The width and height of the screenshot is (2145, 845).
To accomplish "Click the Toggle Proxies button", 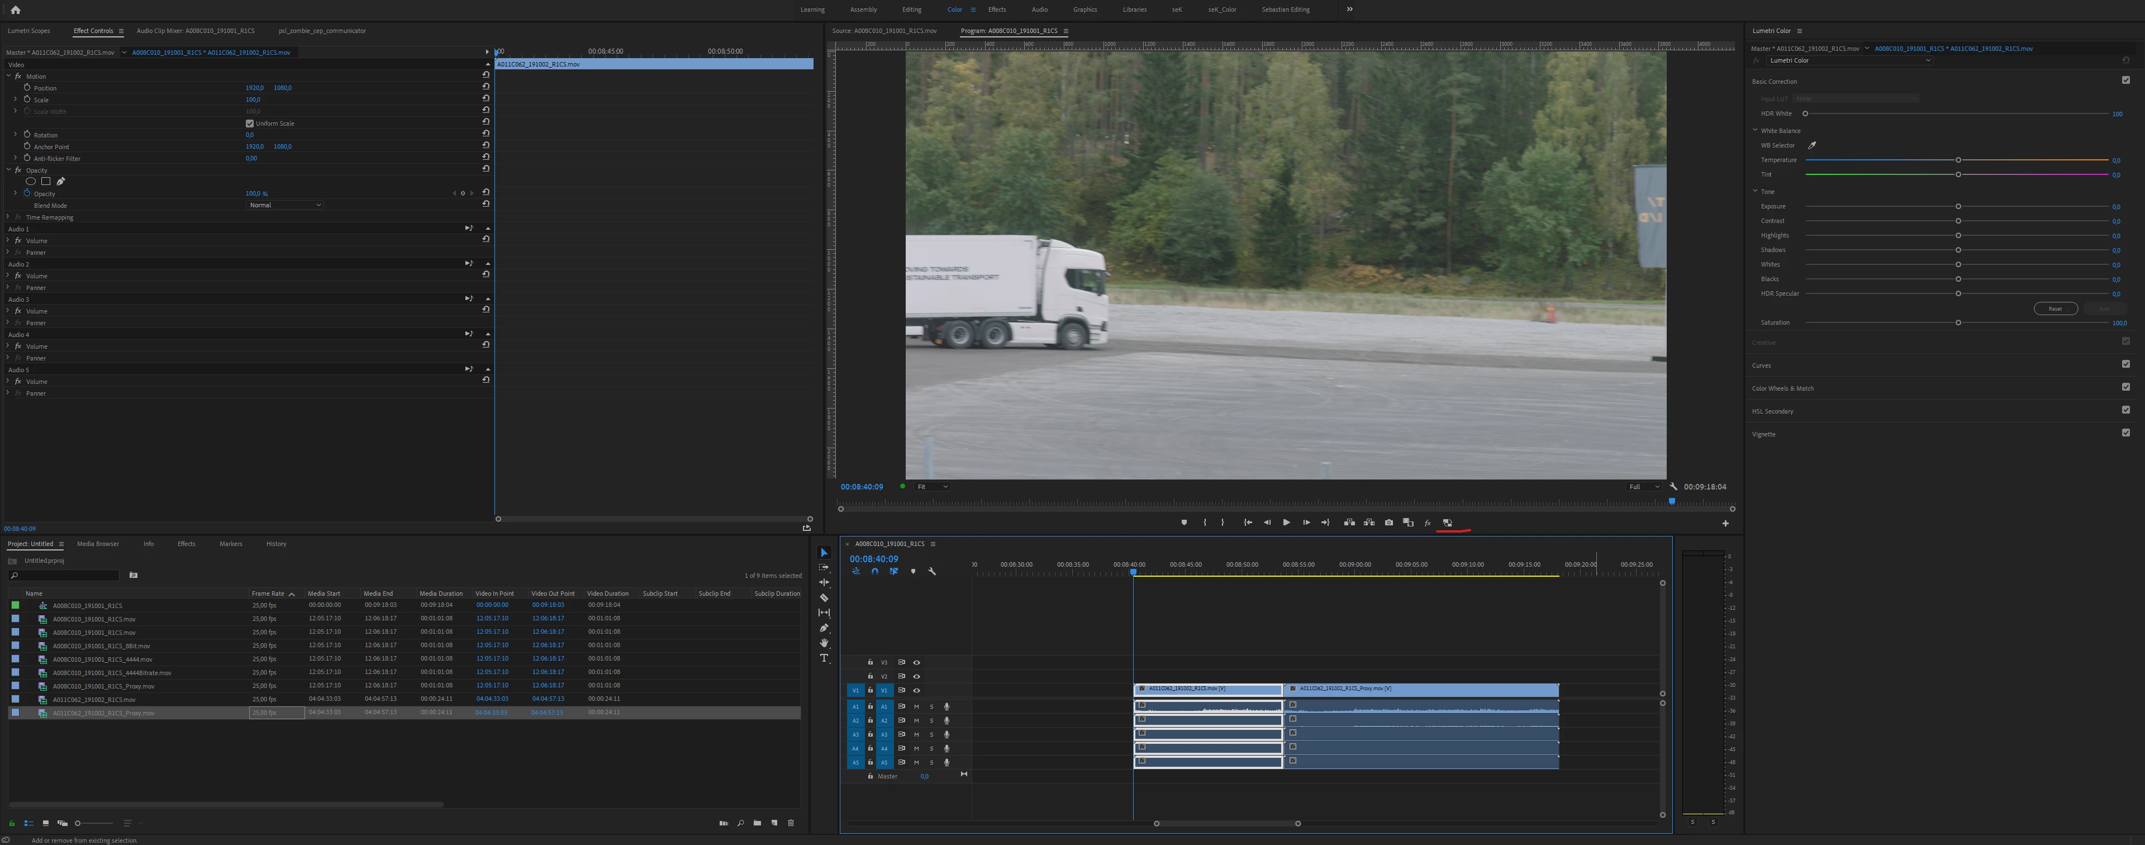I will click(1447, 523).
